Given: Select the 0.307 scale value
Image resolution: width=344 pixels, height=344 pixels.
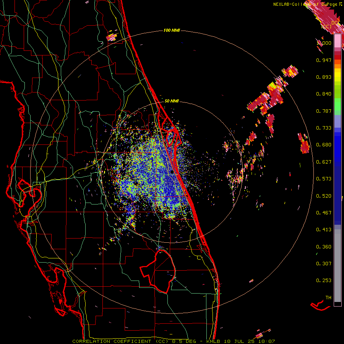Looking at the screenshot, I should (324, 264).
